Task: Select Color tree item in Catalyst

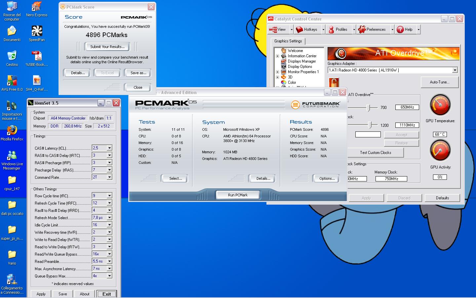Action: click(x=292, y=82)
